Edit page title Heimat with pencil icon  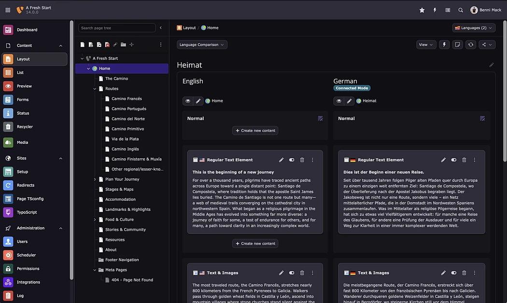coord(492,65)
